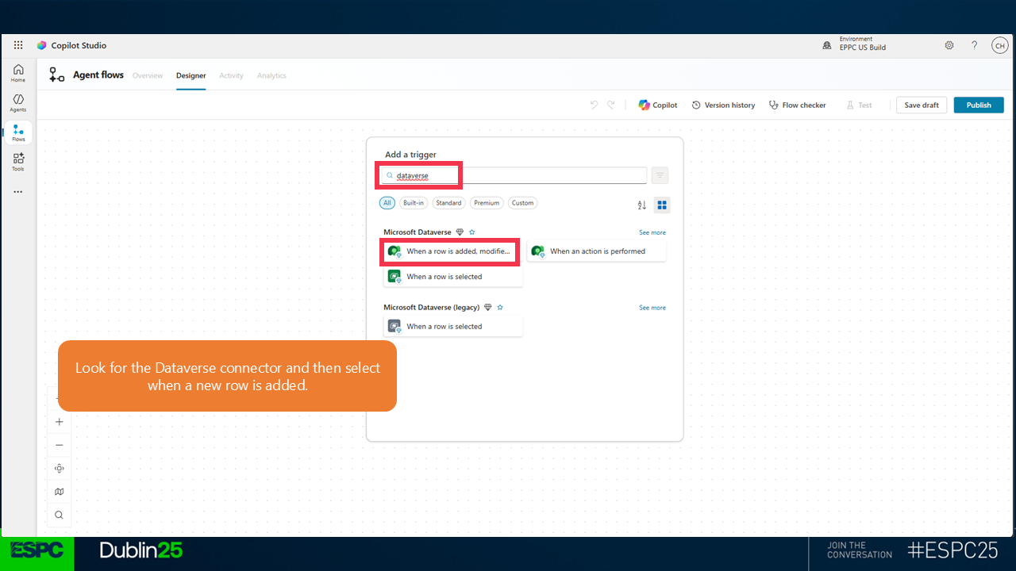Click the Publish button

tap(978, 105)
